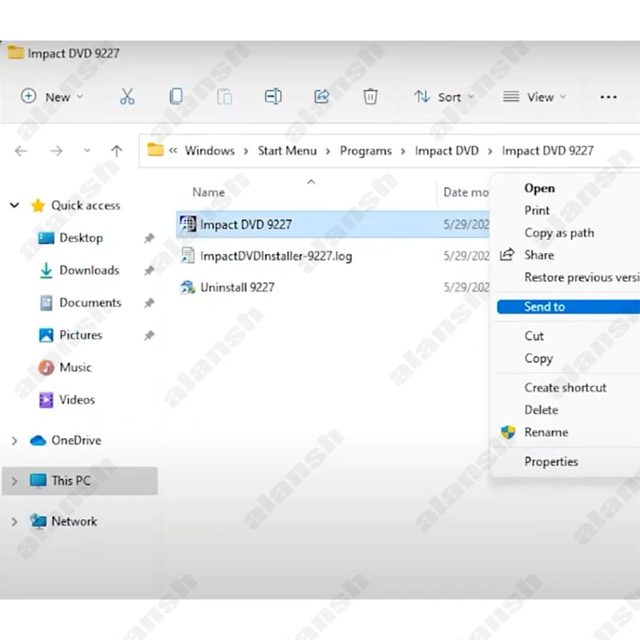Image resolution: width=640 pixels, height=640 pixels.
Task: Navigate to Impact DVD in breadcrumb
Action: (x=447, y=151)
